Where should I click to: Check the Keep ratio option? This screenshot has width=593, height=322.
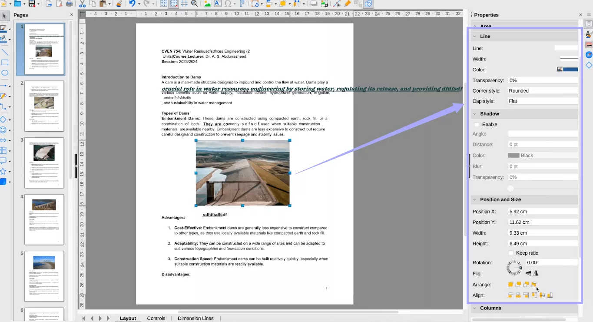(511, 253)
